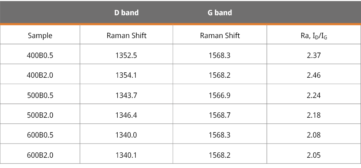
Task: Click the cell showing 1343.7
Action: coord(126,95)
